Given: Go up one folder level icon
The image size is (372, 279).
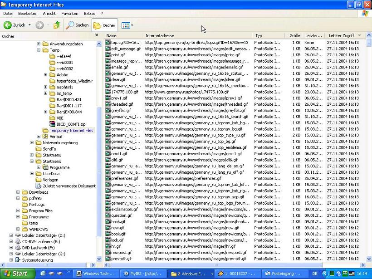Looking at the screenshot, I should point(57,25).
